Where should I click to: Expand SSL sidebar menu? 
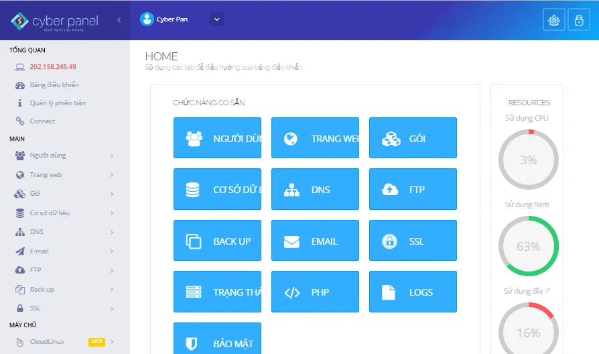point(64,308)
